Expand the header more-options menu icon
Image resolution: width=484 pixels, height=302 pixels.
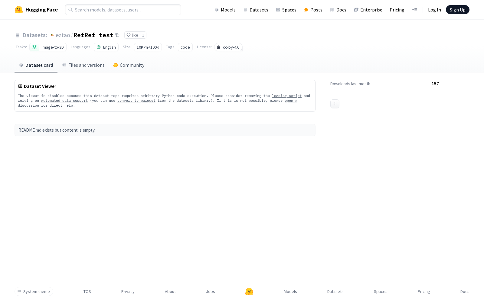[x=414, y=10]
